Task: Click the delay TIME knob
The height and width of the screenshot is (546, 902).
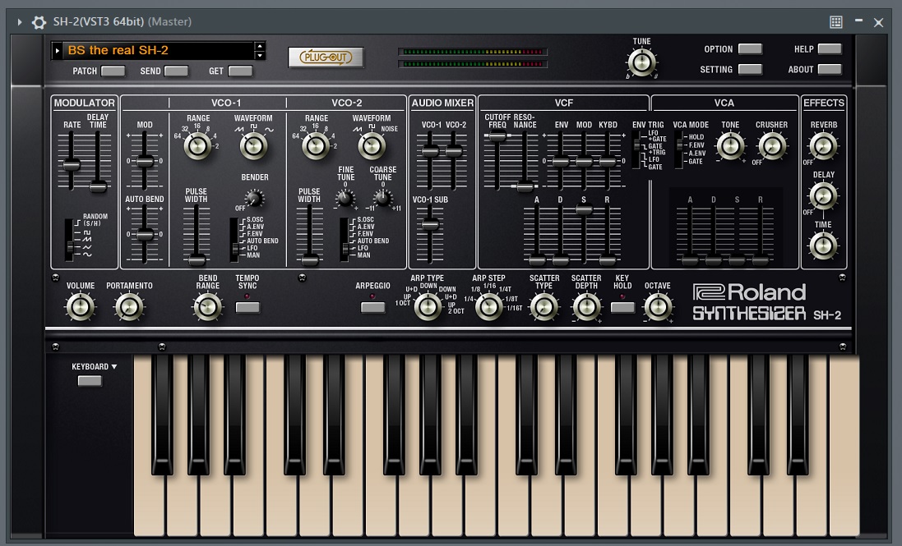Action: [x=823, y=245]
